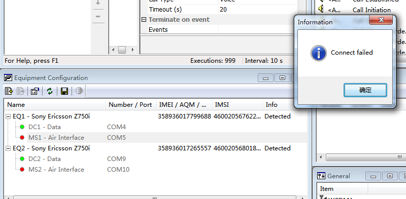Click the horizontal scrollbar under the events list

[x=362, y=157]
